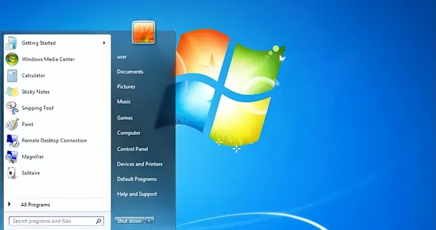Open Games from the Start menu
Viewport: 436px width, 230px height.
pyautogui.click(x=125, y=118)
